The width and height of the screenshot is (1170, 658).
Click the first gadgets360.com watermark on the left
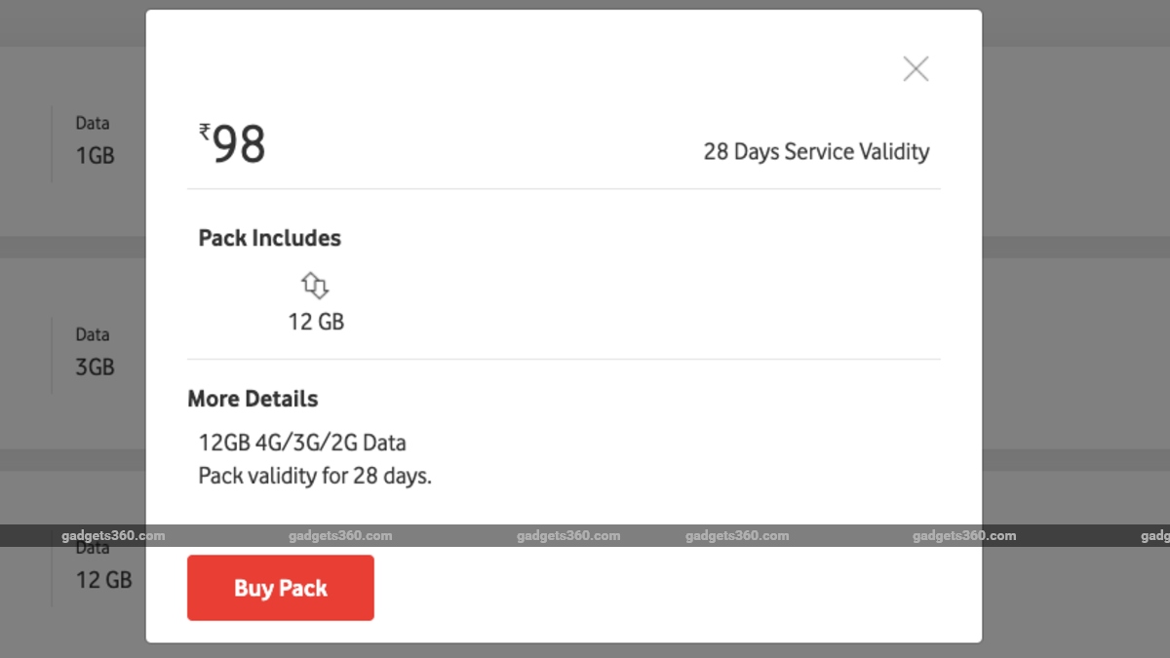pos(112,535)
